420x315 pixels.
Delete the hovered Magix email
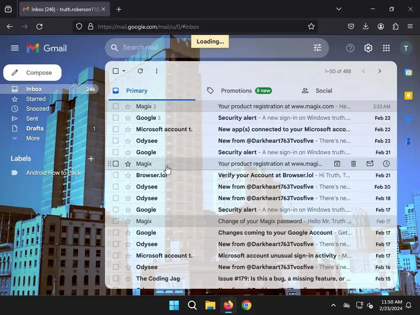[354, 164]
